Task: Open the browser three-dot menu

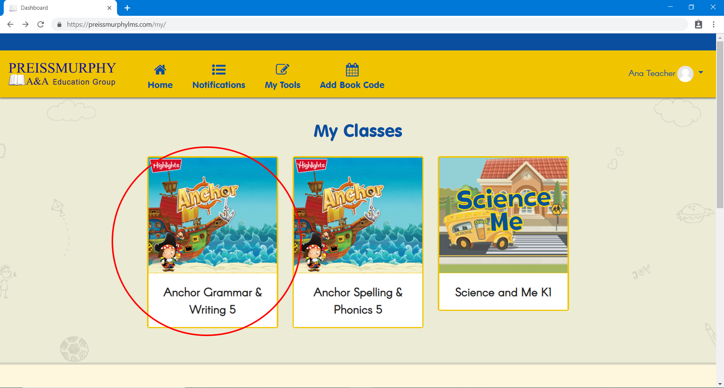Action: point(713,24)
